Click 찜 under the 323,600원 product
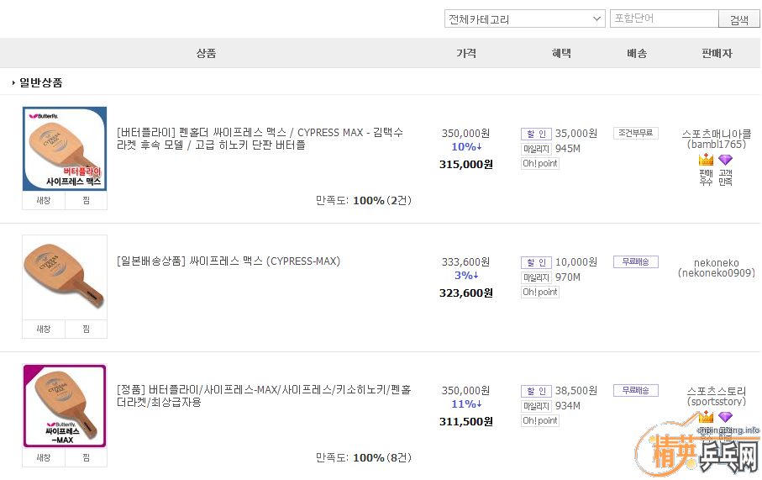762x480 pixels. (86, 329)
